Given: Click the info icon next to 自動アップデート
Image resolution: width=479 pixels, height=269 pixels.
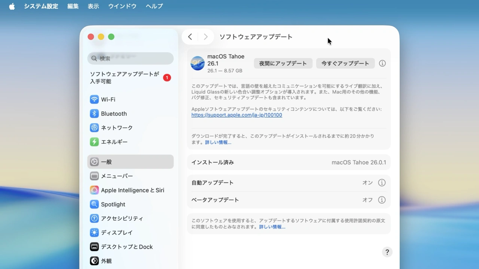Looking at the screenshot, I should point(382,183).
